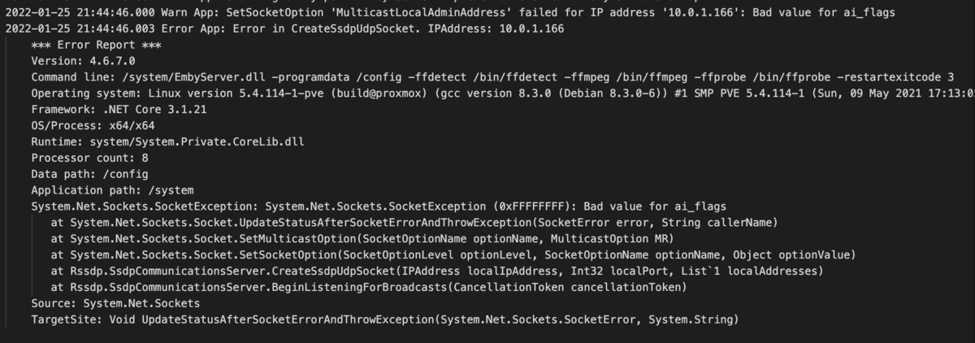Click the 'Command line' text line

coord(487,77)
